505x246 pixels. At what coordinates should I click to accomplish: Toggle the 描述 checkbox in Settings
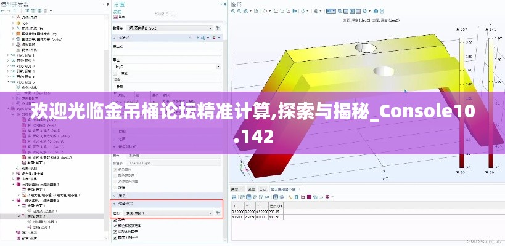[115, 74]
